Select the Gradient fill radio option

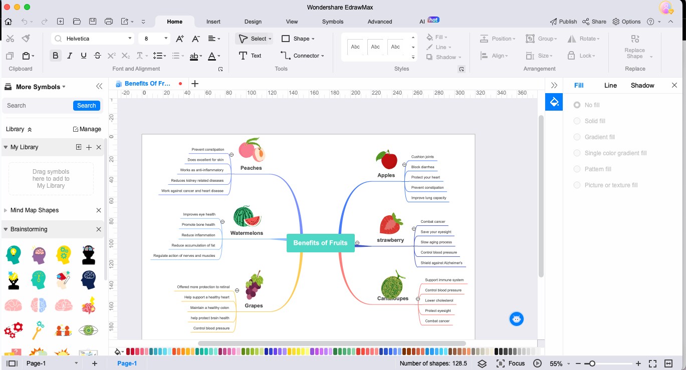577,137
